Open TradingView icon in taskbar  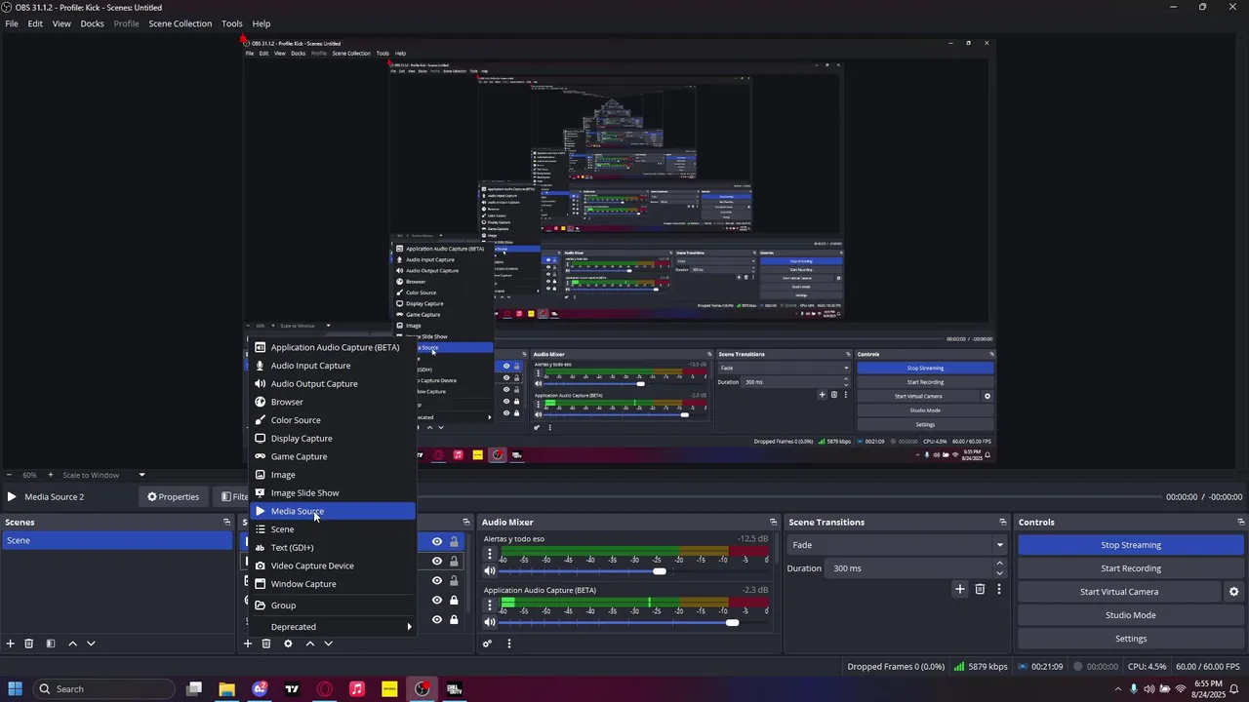[x=292, y=689]
